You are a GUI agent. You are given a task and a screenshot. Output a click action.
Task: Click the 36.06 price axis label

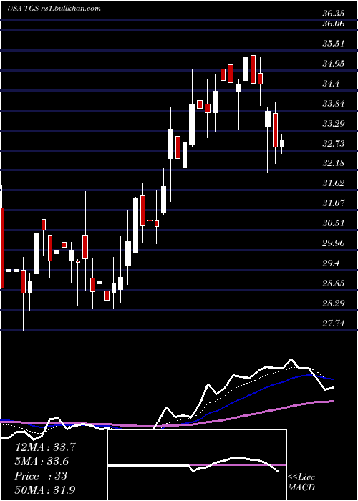(333, 24)
